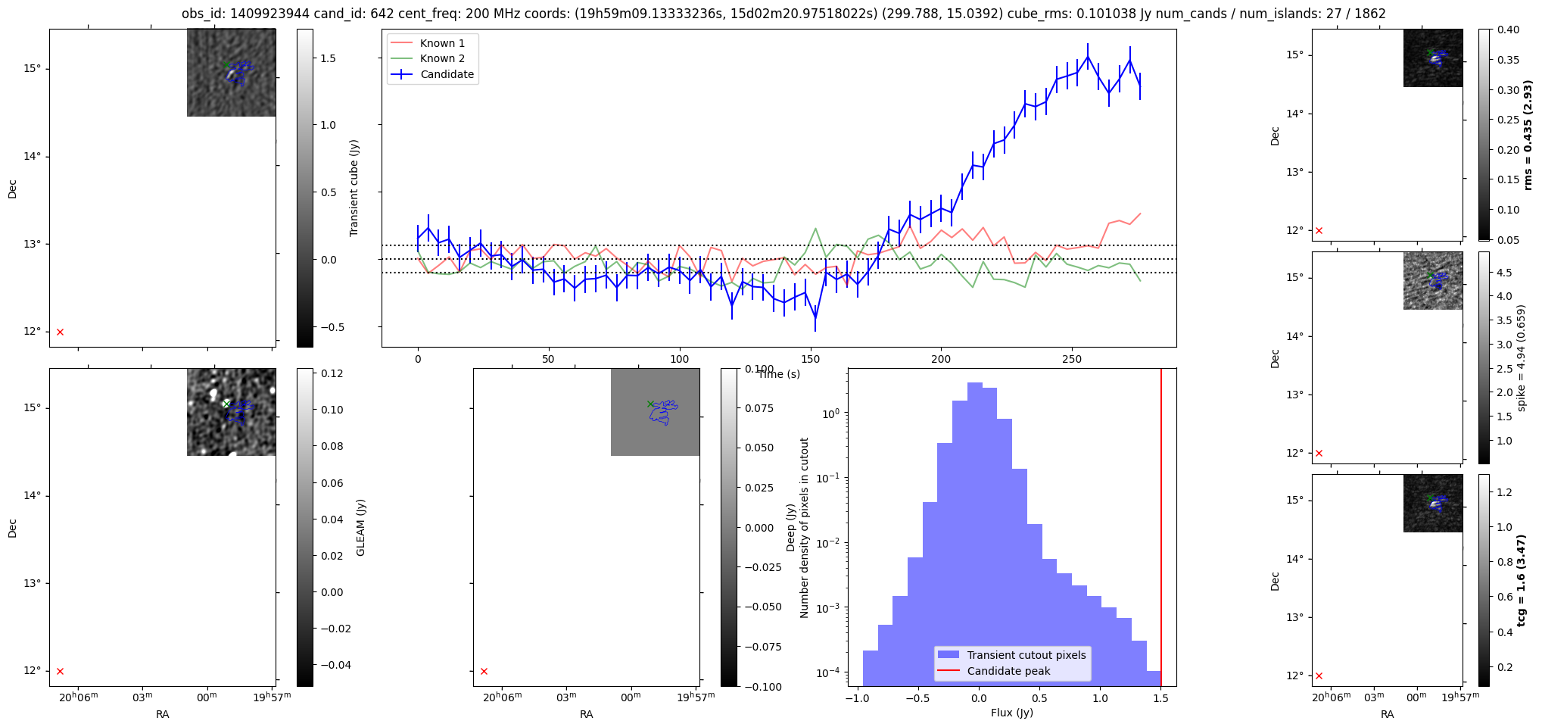This screenshot has width=1542, height=727.
Task: Click the Transient cube colorbar
Action: [x=304, y=188]
